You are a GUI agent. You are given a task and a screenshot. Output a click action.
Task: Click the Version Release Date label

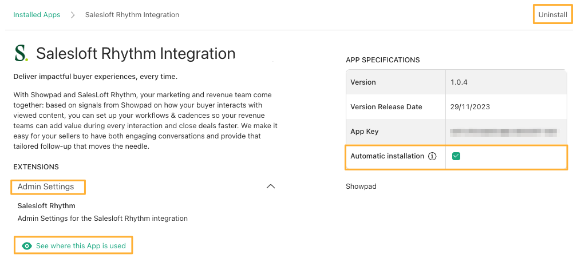tap(386, 107)
